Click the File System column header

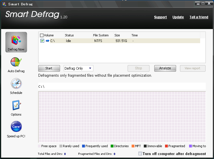103,35
